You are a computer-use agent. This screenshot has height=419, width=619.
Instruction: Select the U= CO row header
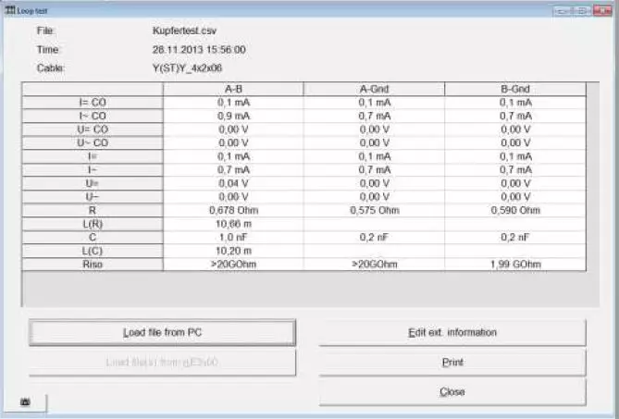pos(93,129)
